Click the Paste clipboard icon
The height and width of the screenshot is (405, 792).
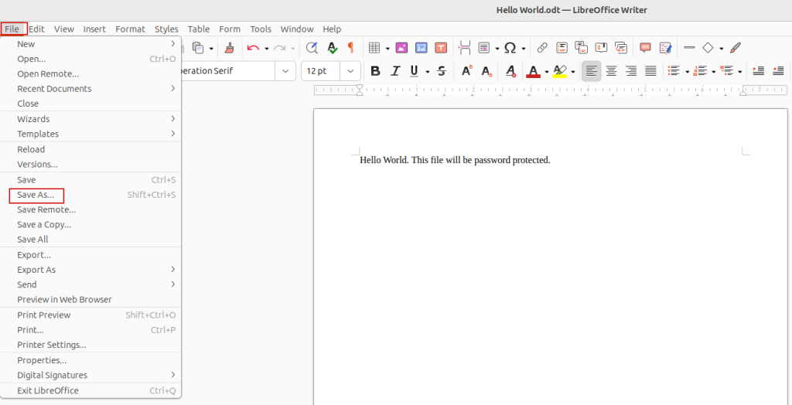(x=199, y=48)
